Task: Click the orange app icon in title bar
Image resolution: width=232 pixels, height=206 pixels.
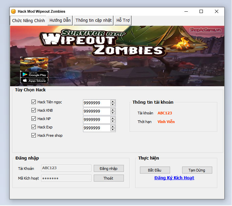Action: pyautogui.click(x=13, y=11)
